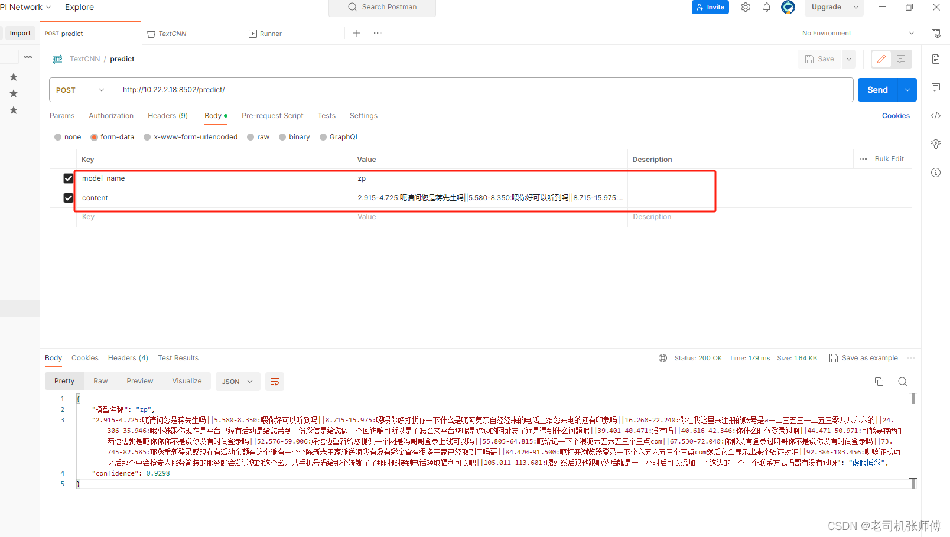Open response Headers (4) tab
Image resolution: width=950 pixels, height=537 pixels.
tap(128, 358)
